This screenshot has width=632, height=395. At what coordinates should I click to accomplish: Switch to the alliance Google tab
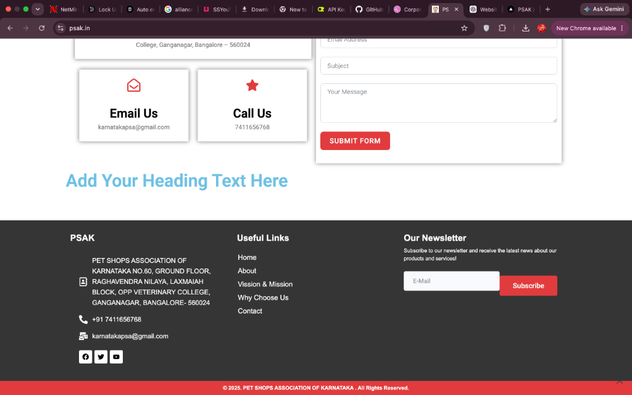point(179,9)
